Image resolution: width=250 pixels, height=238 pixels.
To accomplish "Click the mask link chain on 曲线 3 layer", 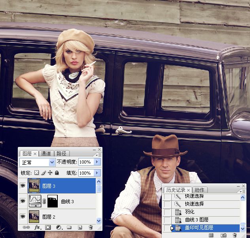I will (44, 201).
